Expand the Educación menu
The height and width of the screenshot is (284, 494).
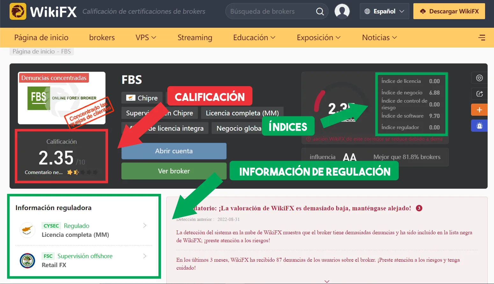pyautogui.click(x=254, y=38)
